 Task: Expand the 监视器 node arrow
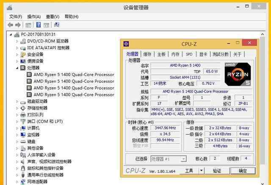click(17, 135)
